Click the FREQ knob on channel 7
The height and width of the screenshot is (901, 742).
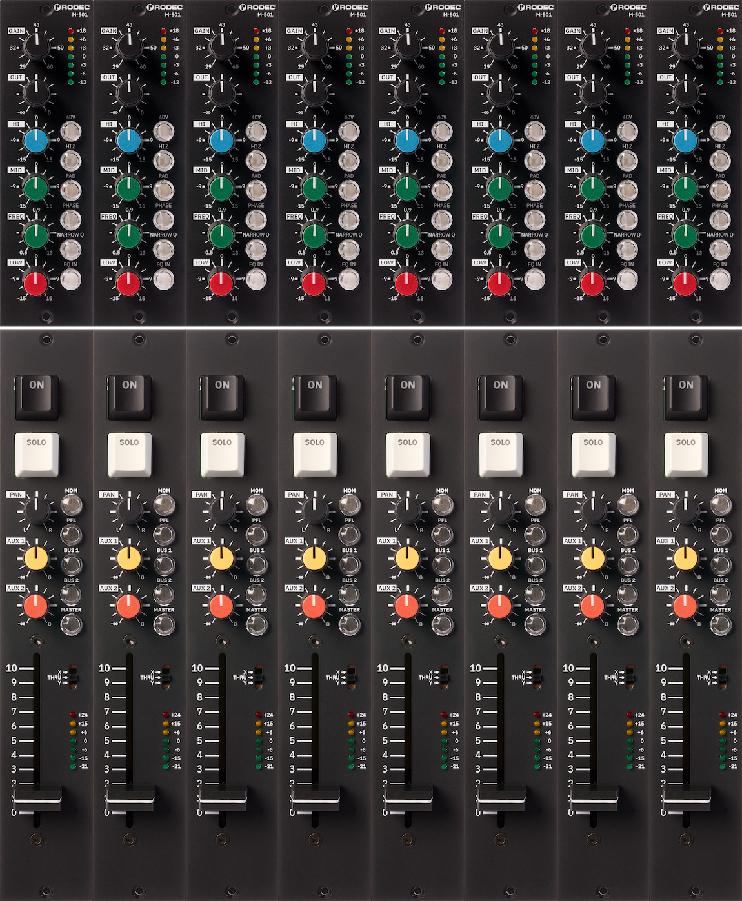tap(592, 235)
